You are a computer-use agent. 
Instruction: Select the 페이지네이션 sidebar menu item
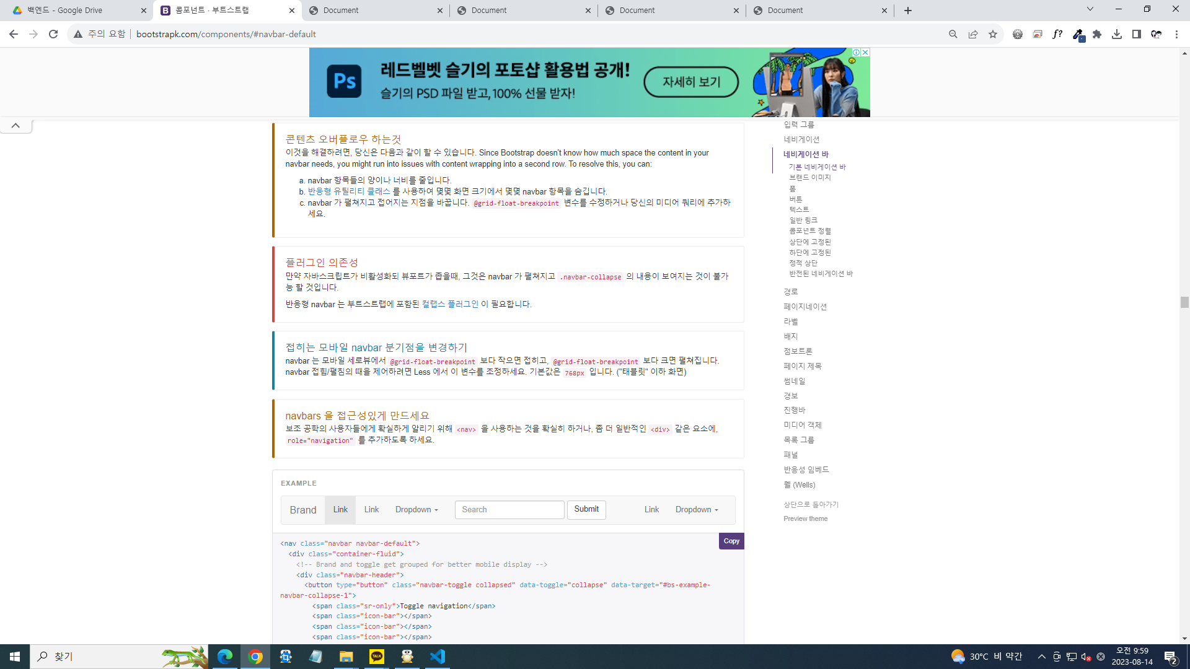pyautogui.click(x=804, y=307)
